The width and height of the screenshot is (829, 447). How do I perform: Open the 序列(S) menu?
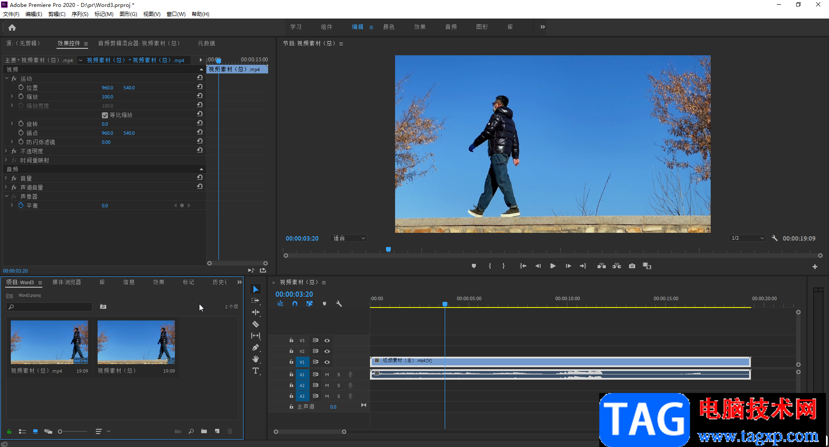coord(80,14)
